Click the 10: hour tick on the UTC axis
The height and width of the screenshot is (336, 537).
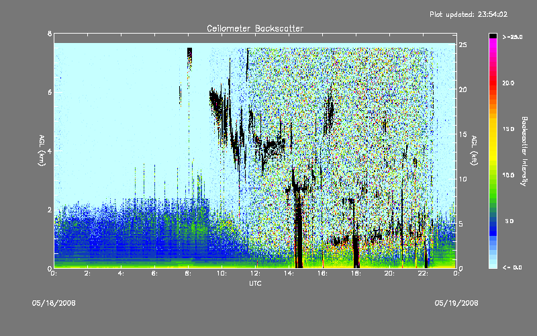(x=222, y=274)
